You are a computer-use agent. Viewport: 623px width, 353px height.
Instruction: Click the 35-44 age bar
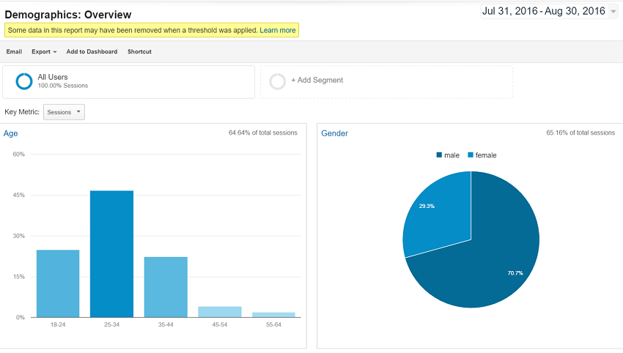166,287
